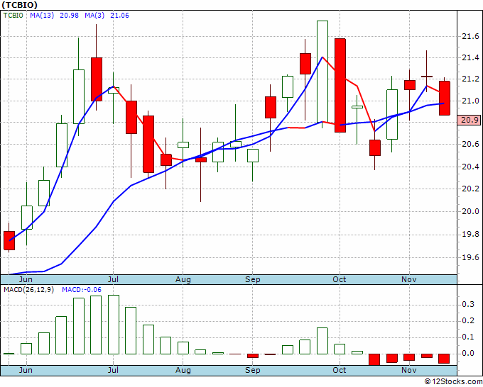Click the 20.0 price axis label

(x=470, y=211)
